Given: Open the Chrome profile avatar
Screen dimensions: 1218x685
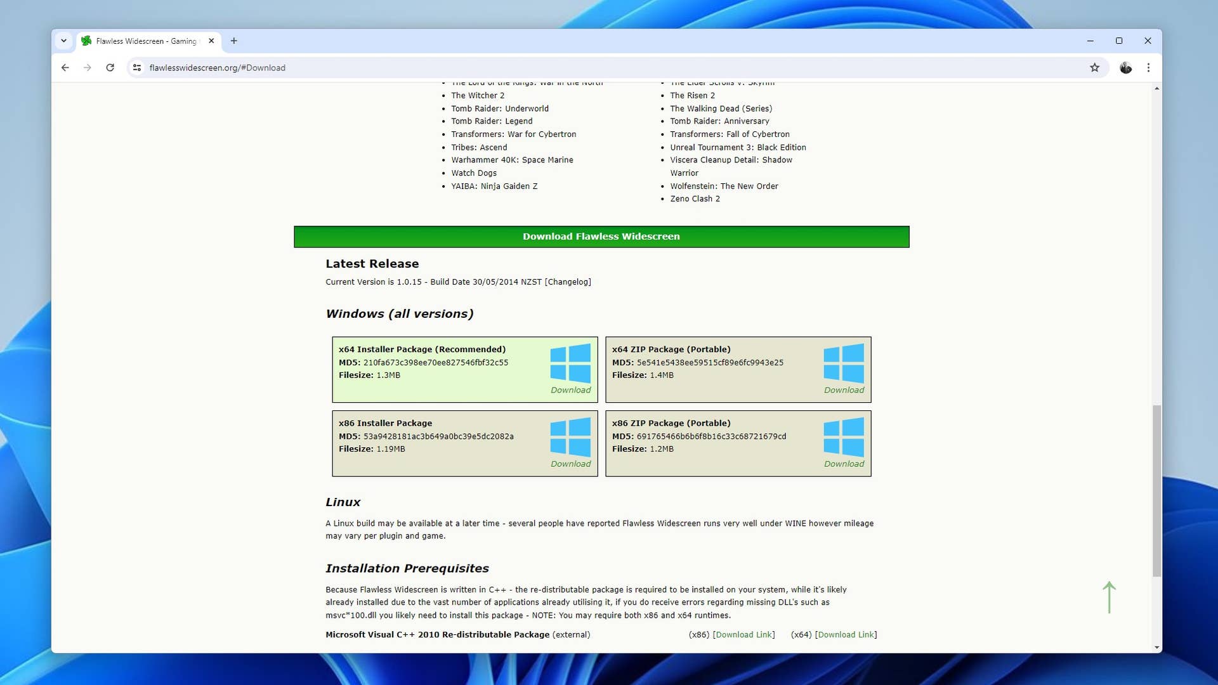Looking at the screenshot, I should click(x=1125, y=68).
